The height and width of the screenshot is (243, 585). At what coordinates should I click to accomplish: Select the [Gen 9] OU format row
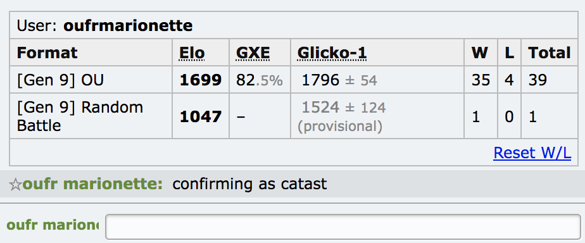[293, 80]
